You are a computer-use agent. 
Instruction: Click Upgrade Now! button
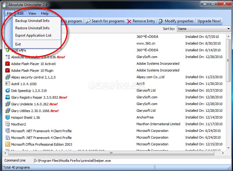point(209,21)
